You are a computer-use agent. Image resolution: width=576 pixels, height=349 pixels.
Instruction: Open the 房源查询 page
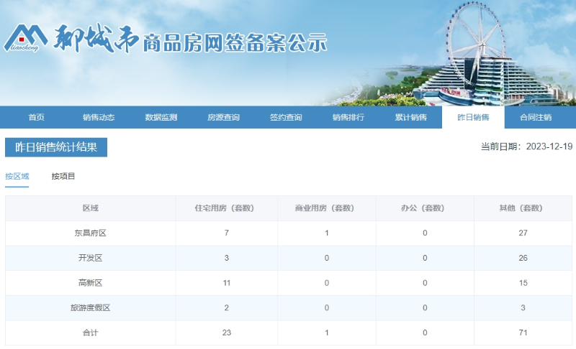point(223,118)
